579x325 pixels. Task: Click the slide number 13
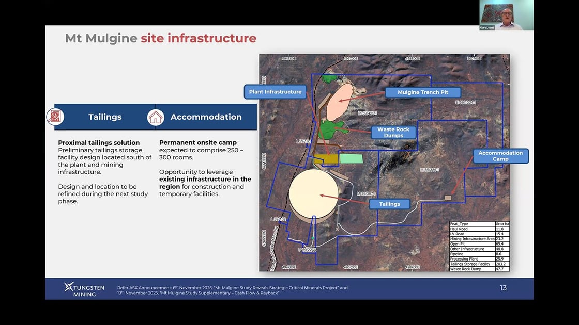coord(503,288)
